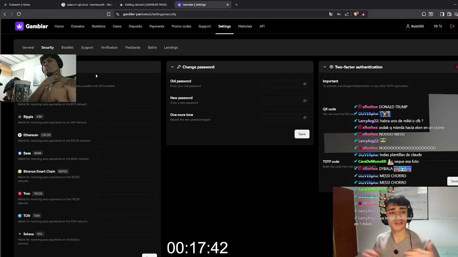Click the address bar URL
The image size is (458, 257).
pos(150,14)
